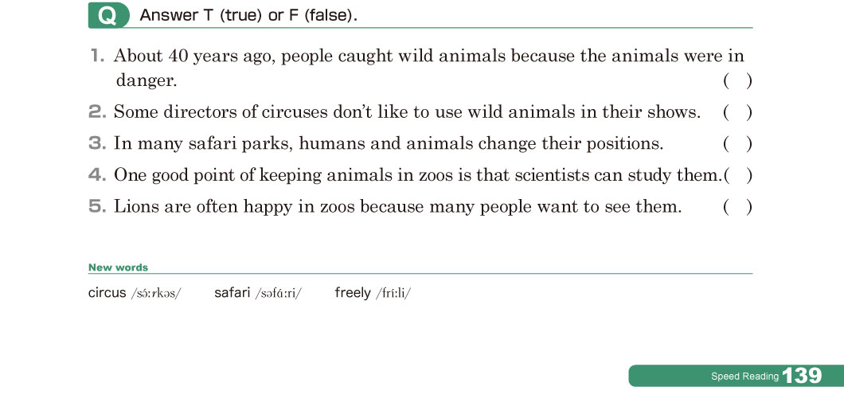Select the answer blank for lions statement
Screen dimensions: 844x410
737,207
